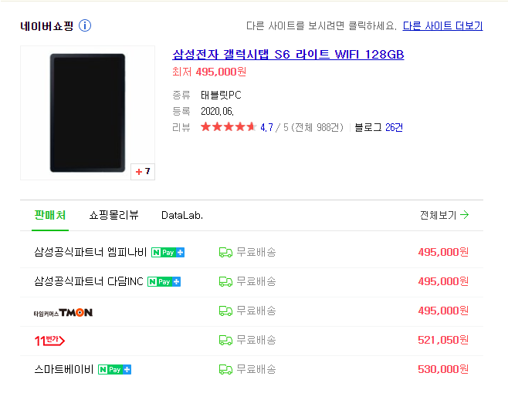Click the star rating icons

[229, 127]
